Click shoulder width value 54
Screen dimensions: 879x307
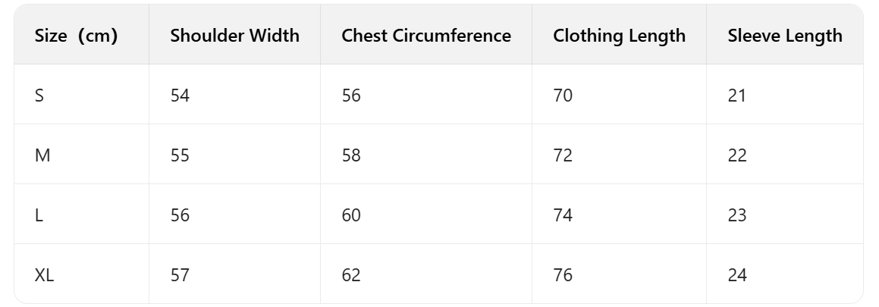pos(180,96)
